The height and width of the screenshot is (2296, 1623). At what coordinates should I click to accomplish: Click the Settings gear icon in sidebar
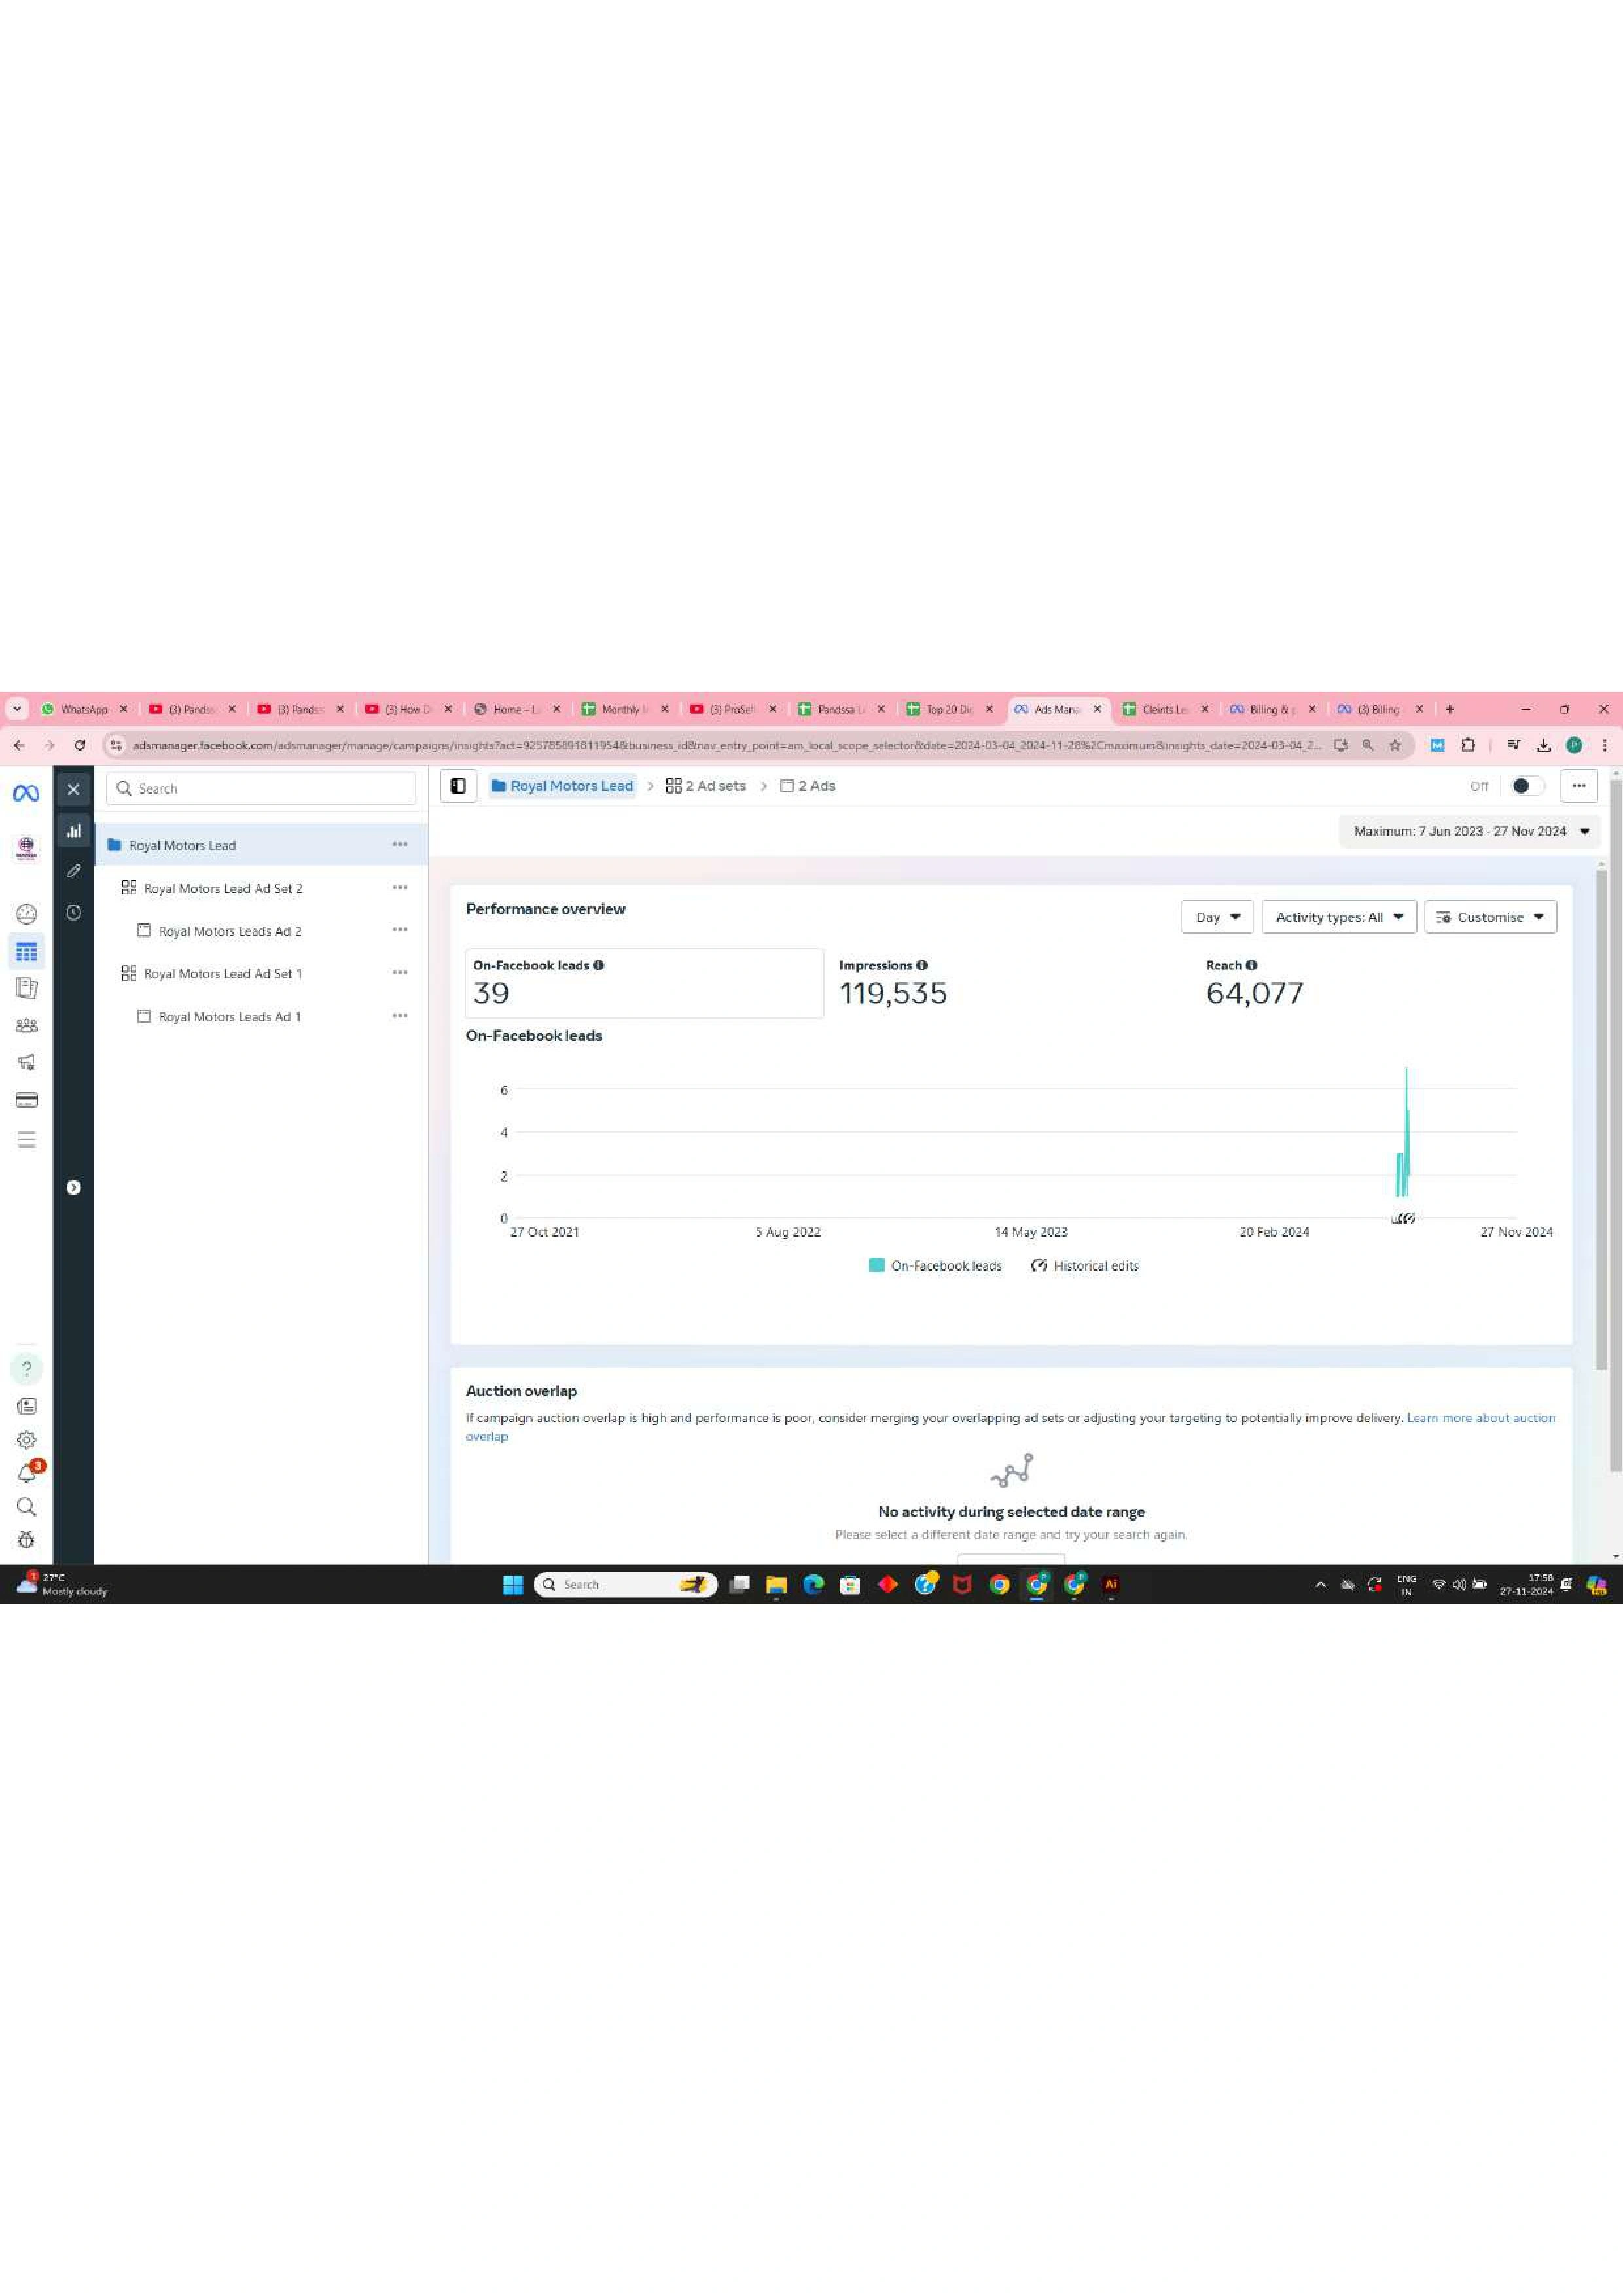coord(27,1439)
